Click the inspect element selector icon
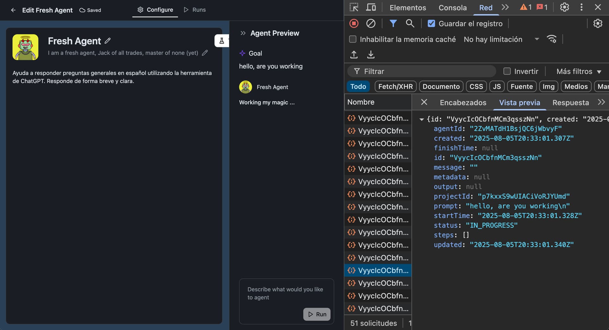This screenshot has width=609, height=330. 354,7
